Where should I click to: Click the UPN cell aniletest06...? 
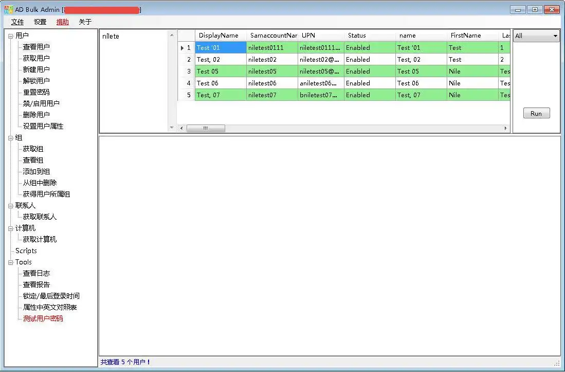(x=321, y=83)
